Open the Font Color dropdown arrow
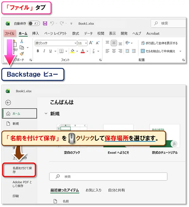This screenshot has height=207, width=189. [87, 51]
